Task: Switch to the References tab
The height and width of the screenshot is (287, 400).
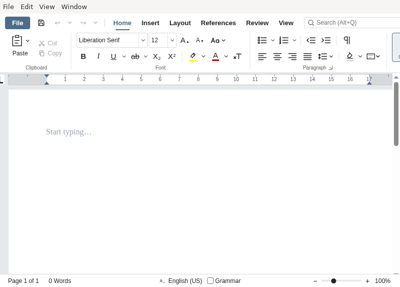Action: click(219, 23)
